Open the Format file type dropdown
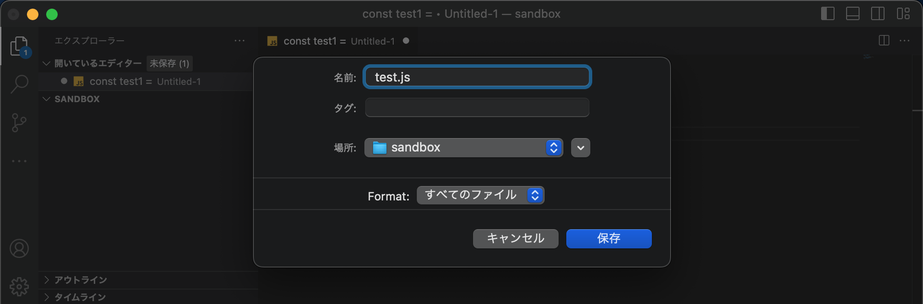The height and width of the screenshot is (304, 923). 480,195
